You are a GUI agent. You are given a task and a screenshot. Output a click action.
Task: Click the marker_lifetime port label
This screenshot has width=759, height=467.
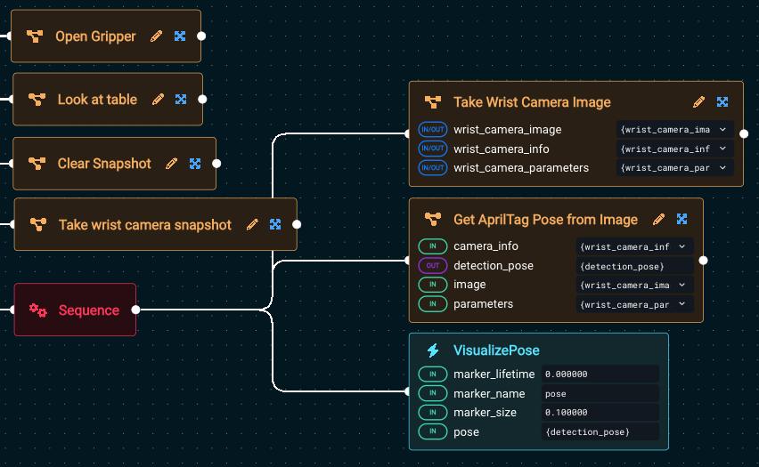tap(494, 374)
